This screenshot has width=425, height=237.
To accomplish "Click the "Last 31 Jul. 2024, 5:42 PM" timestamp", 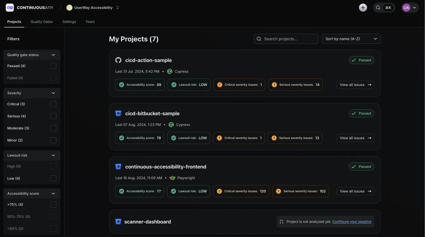I will coord(137,71).
